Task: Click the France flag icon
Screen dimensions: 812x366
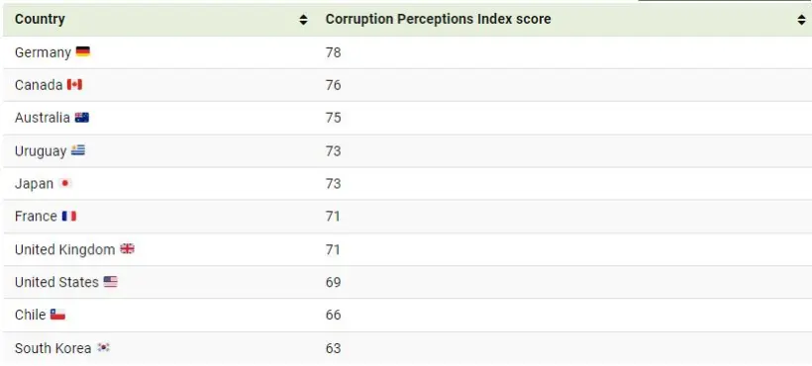Action: (x=69, y=216)
